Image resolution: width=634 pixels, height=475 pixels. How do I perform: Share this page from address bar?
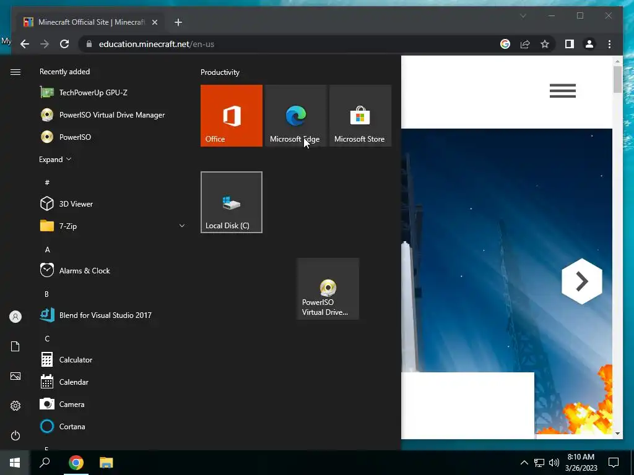[525, 44]
